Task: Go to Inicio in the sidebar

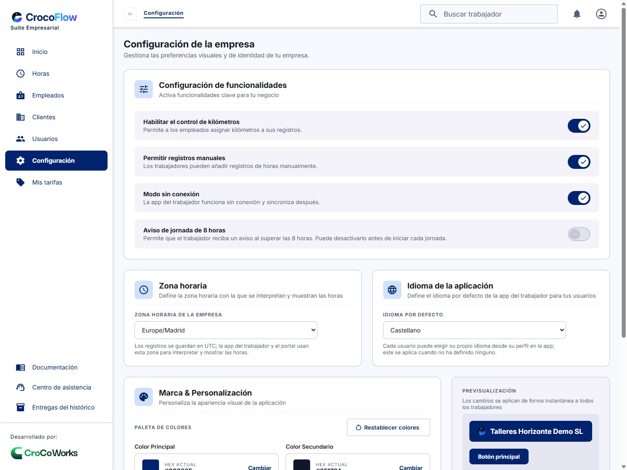Action: (56, 52)
